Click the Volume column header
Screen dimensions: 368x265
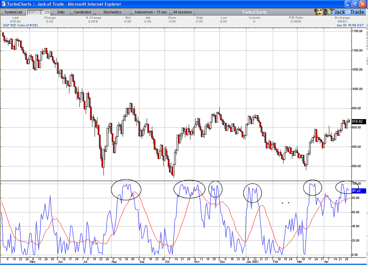(254, 18)
